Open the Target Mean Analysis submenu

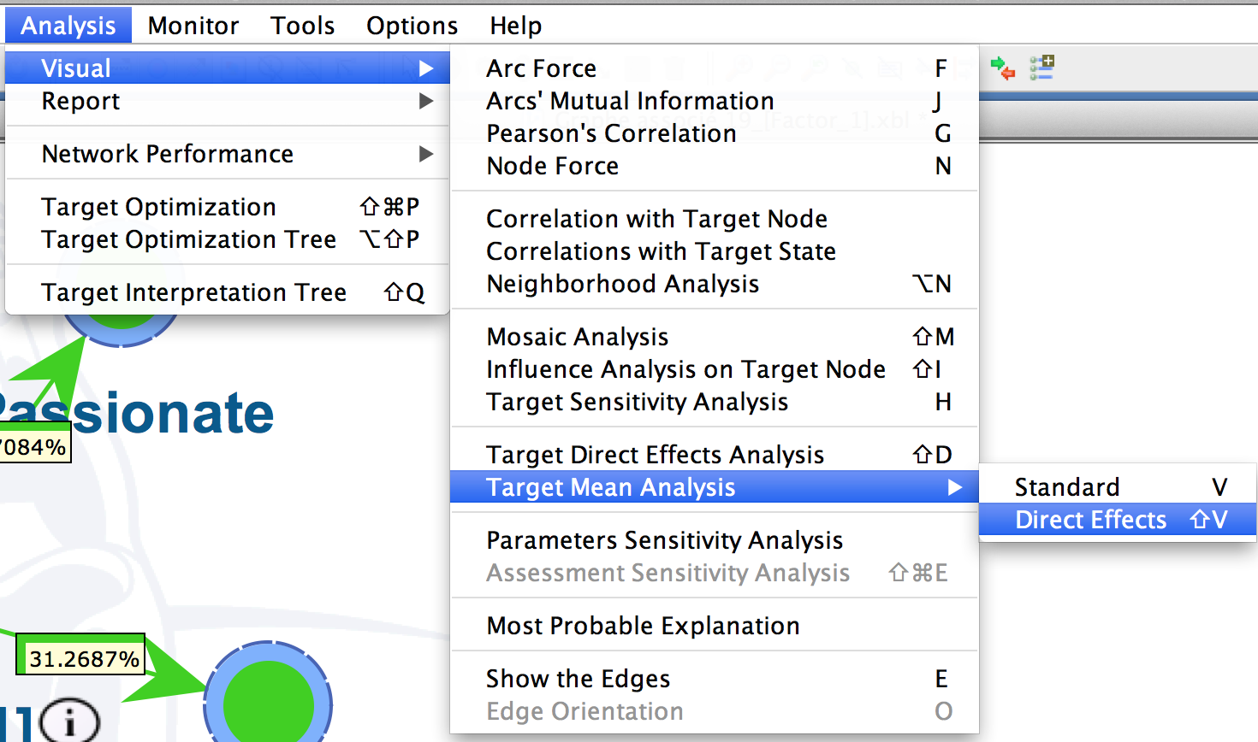coord(715,487)
